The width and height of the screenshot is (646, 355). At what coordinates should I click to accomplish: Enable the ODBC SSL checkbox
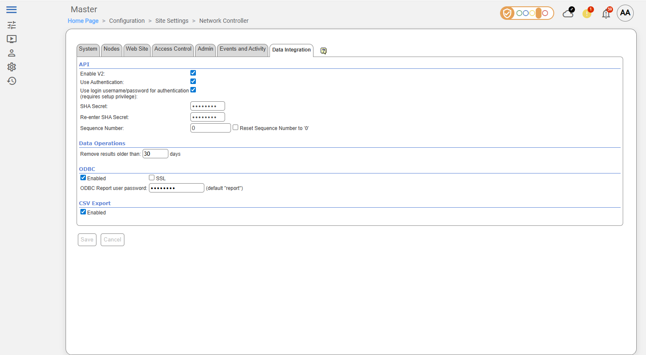[151, 178]
